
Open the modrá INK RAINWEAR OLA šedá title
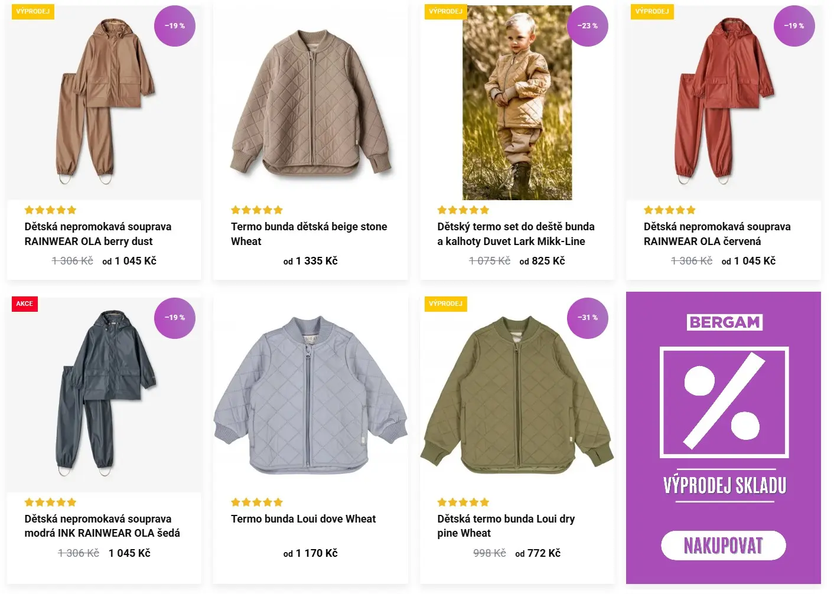102,526
